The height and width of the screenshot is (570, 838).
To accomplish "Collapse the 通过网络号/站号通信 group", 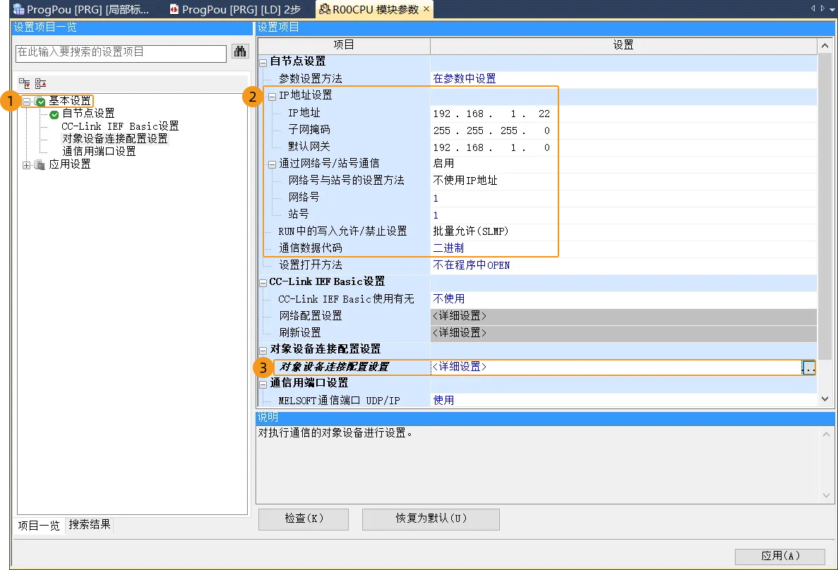I will click(273, 164).
